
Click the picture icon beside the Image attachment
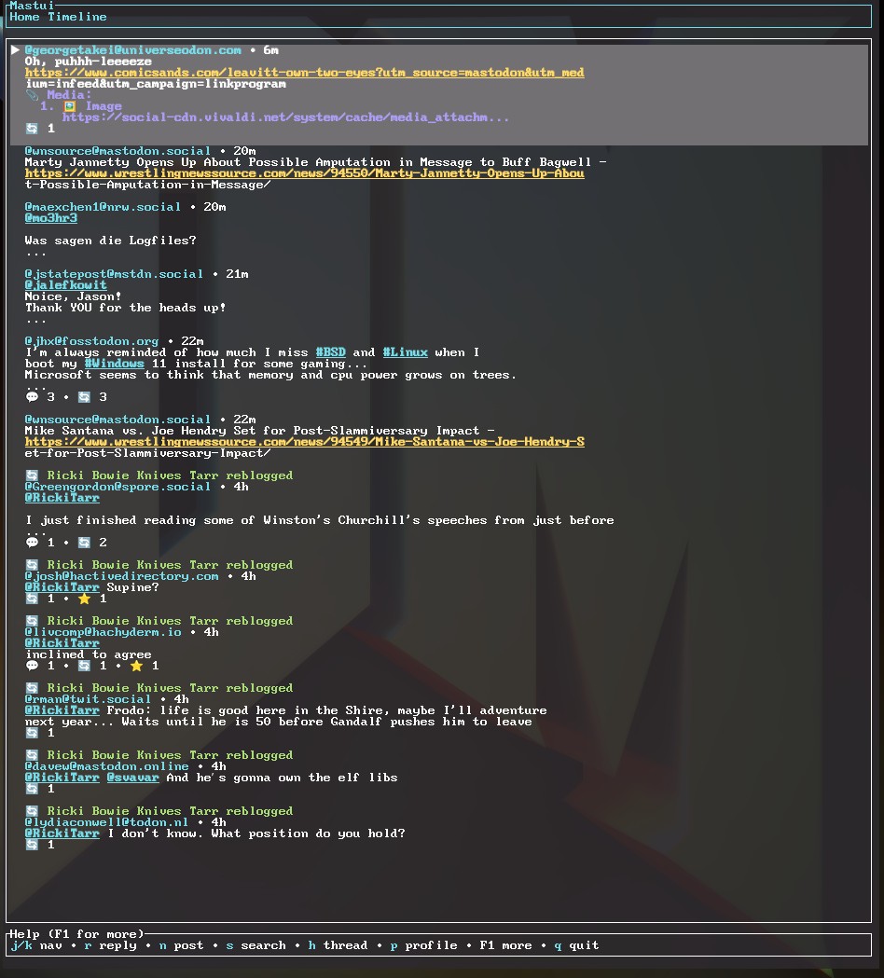pos(70,106)
